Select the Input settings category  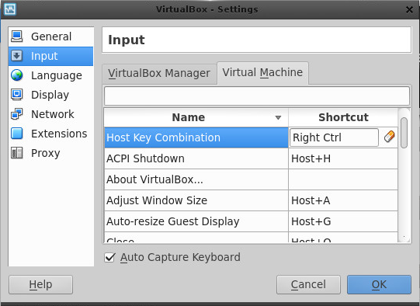click(51, 56)
